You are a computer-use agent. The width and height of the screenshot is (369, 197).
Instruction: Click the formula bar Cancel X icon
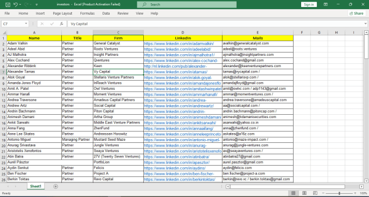pos(42,24)
